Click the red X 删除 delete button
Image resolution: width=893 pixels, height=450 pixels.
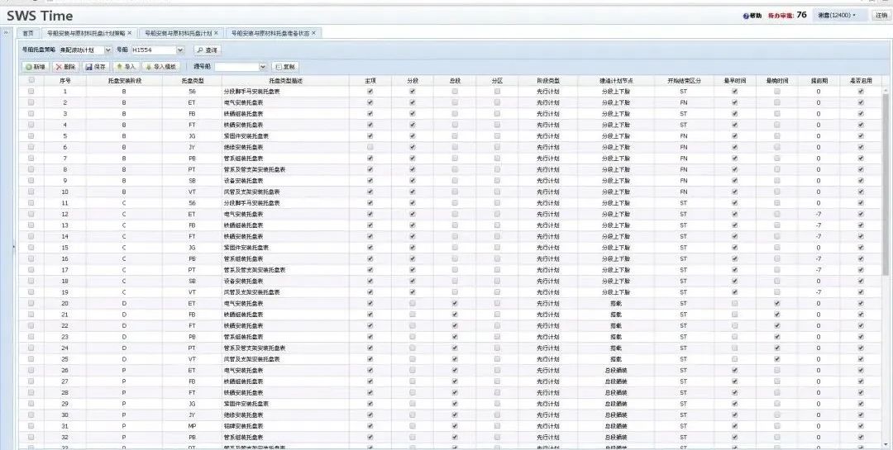[x=66, y=66]
